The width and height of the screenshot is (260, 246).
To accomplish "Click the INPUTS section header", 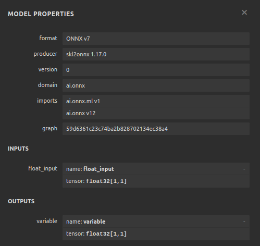I will 18,149.
